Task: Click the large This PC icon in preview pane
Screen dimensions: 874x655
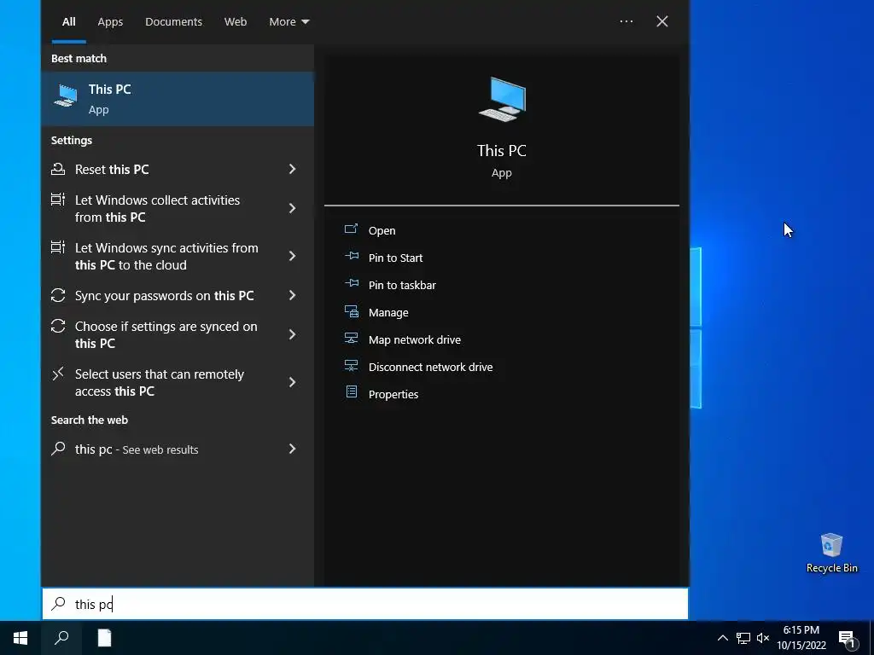Action: click(x=502, y=99)
